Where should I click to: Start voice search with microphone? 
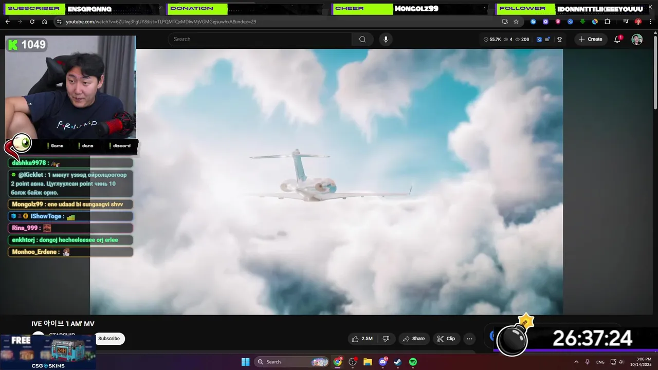click(386, 39)
